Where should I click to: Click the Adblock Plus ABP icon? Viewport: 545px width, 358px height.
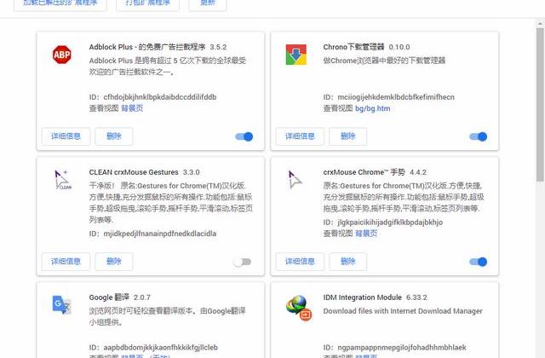[62, 55]
